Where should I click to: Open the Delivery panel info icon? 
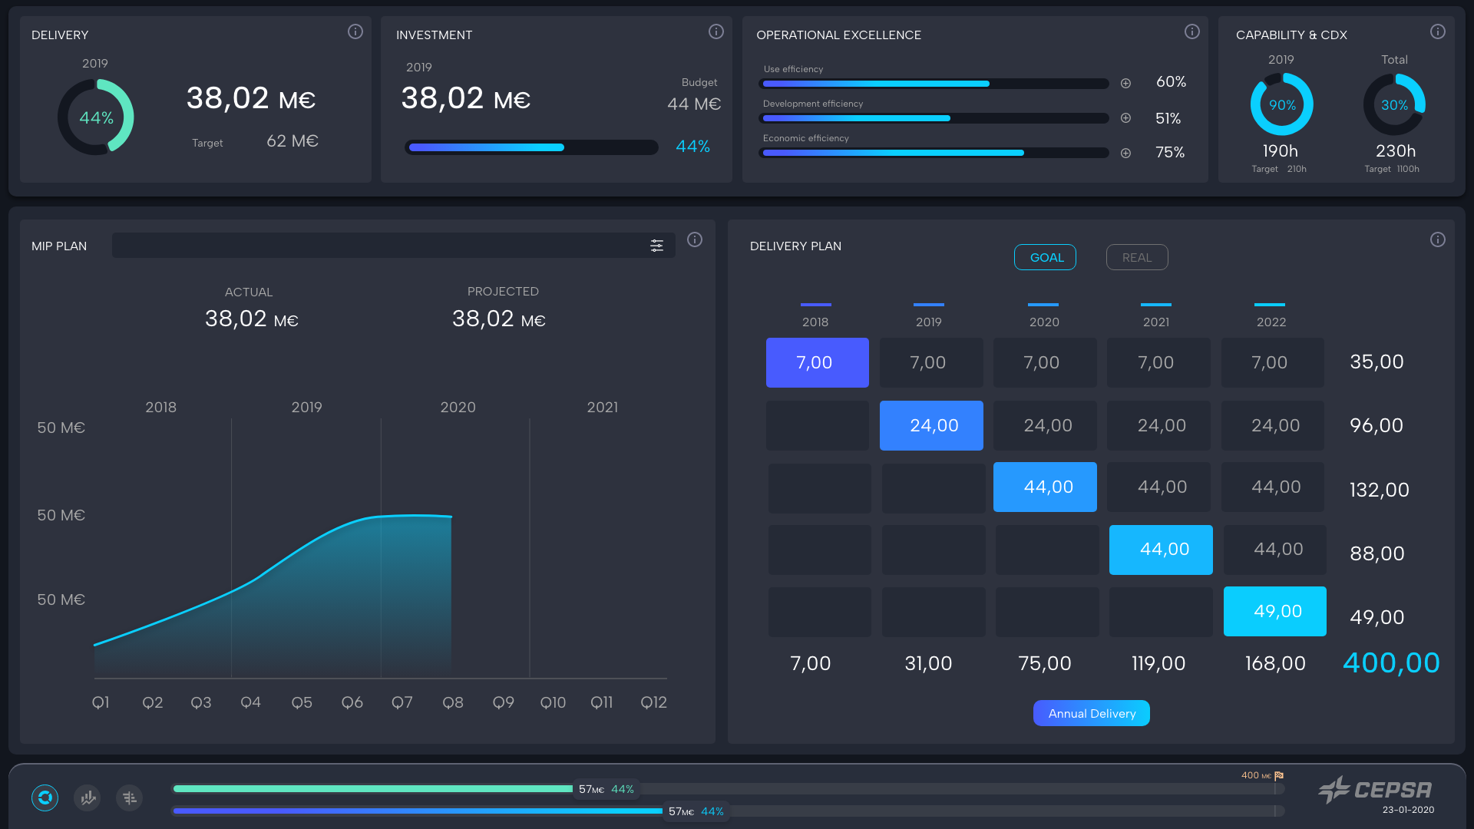pos(355,31)
